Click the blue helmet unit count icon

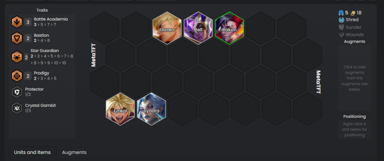click(340, 13)
